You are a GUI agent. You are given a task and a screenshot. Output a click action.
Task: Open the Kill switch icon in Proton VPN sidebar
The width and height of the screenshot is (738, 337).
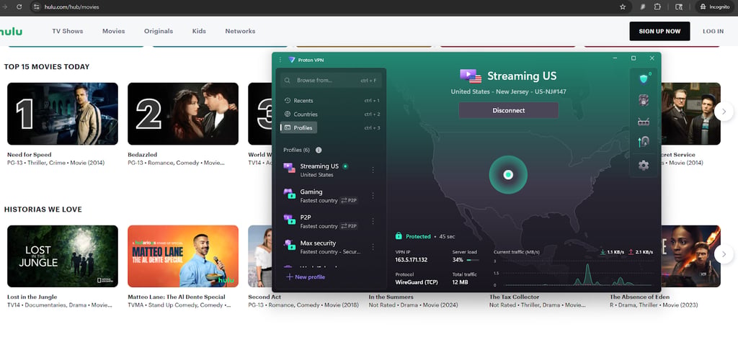tap(644, 100)
